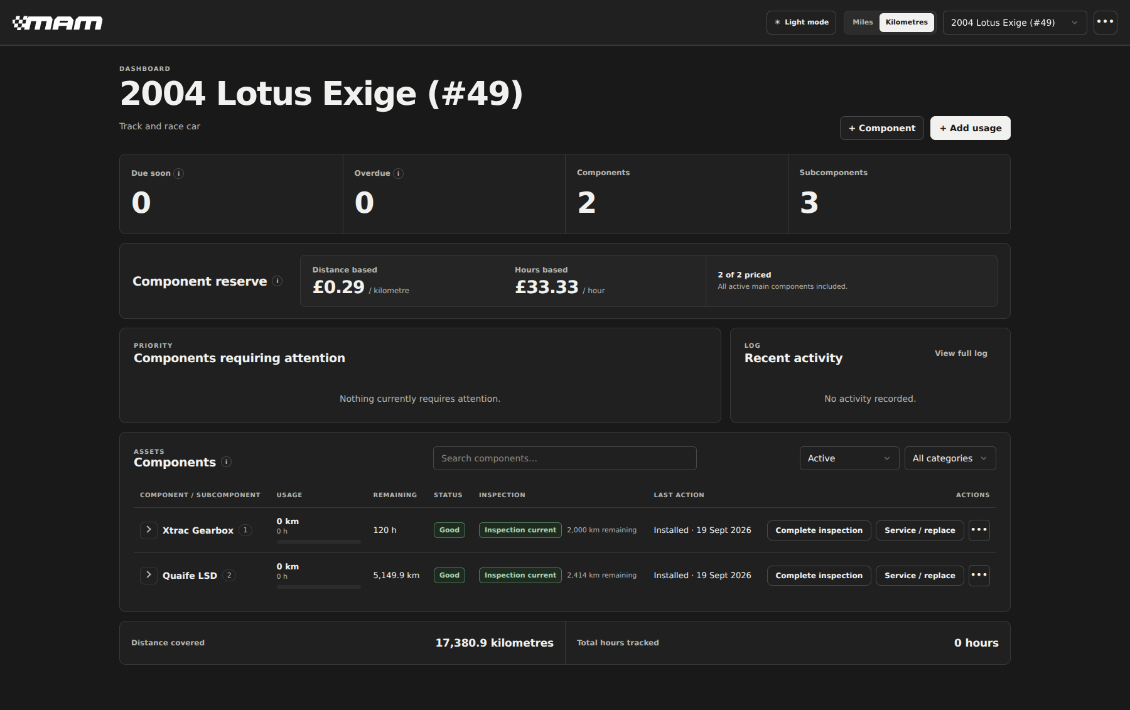
Task: Click the Xtrac Gearbox component name
Action: click(x=198, y=530)
